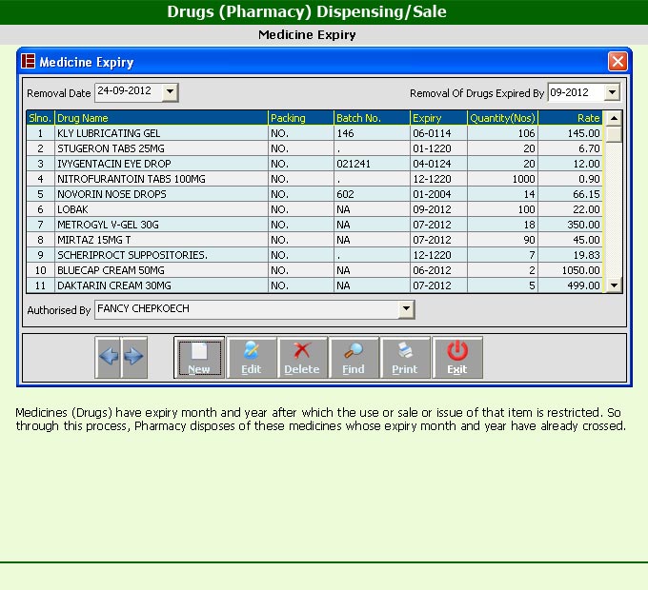Image resolution: width=648 pixels, height=590 pixels.
Task: Click the Medicine Expiry window title icon
Action: [28, 61]
